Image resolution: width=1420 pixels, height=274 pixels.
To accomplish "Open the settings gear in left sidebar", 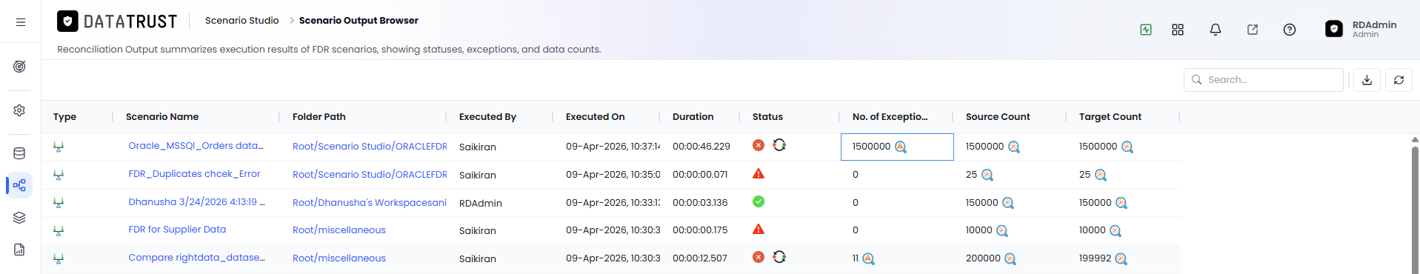I will coord(19,110).
